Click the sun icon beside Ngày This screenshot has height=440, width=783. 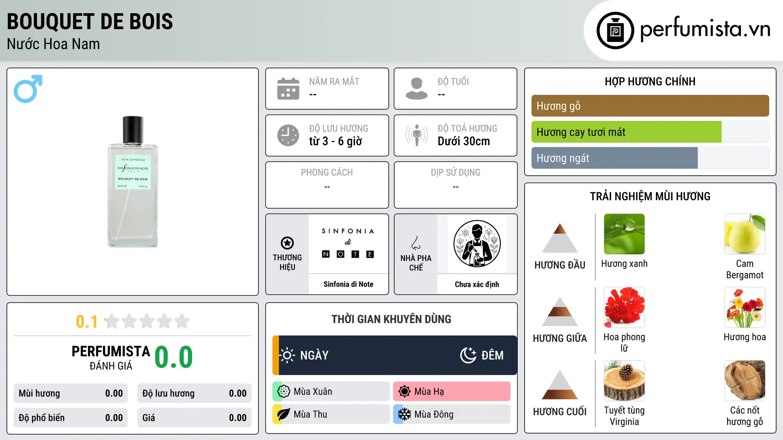pos(287,355)
